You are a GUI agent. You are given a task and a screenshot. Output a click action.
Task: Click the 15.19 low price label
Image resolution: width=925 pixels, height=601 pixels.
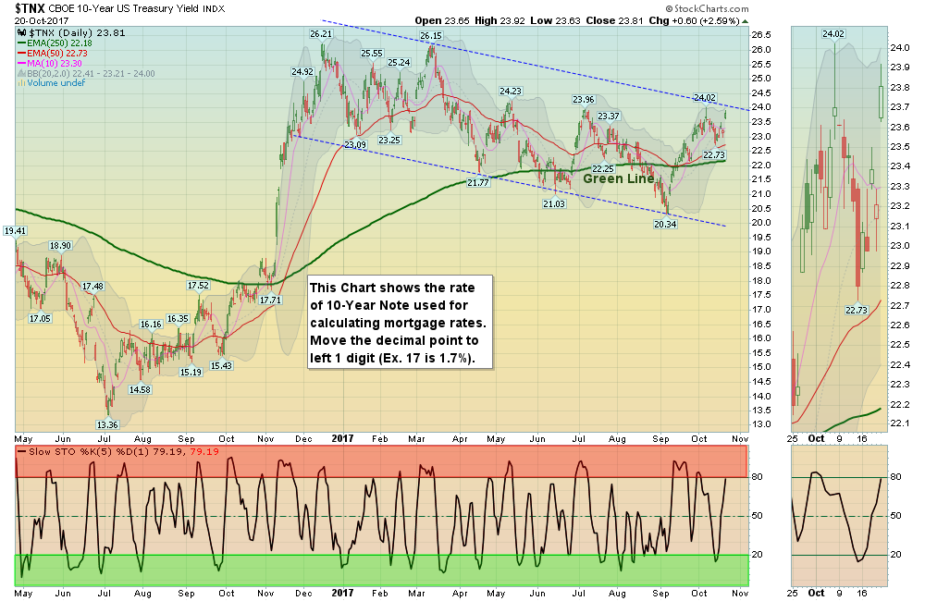click(191, 373)
